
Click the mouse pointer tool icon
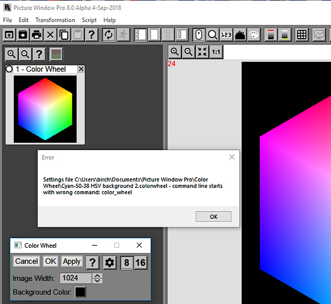click(x=199, y=35)
